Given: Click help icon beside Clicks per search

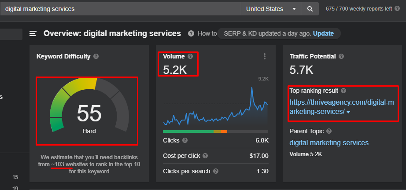Looking at the screenshot, I should (x=216, y=172).
